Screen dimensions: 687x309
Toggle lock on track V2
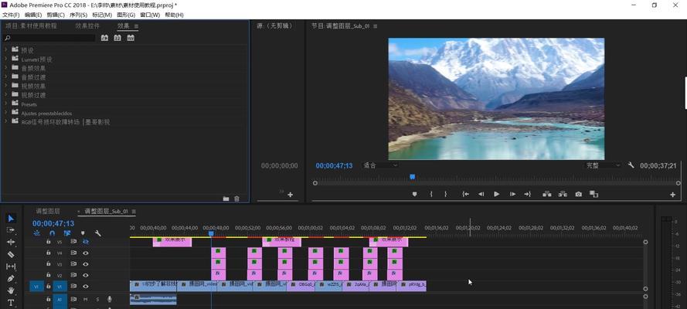(49, 275)
